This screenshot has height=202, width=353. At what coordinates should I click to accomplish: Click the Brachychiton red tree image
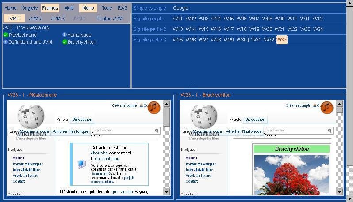point(292,175)
